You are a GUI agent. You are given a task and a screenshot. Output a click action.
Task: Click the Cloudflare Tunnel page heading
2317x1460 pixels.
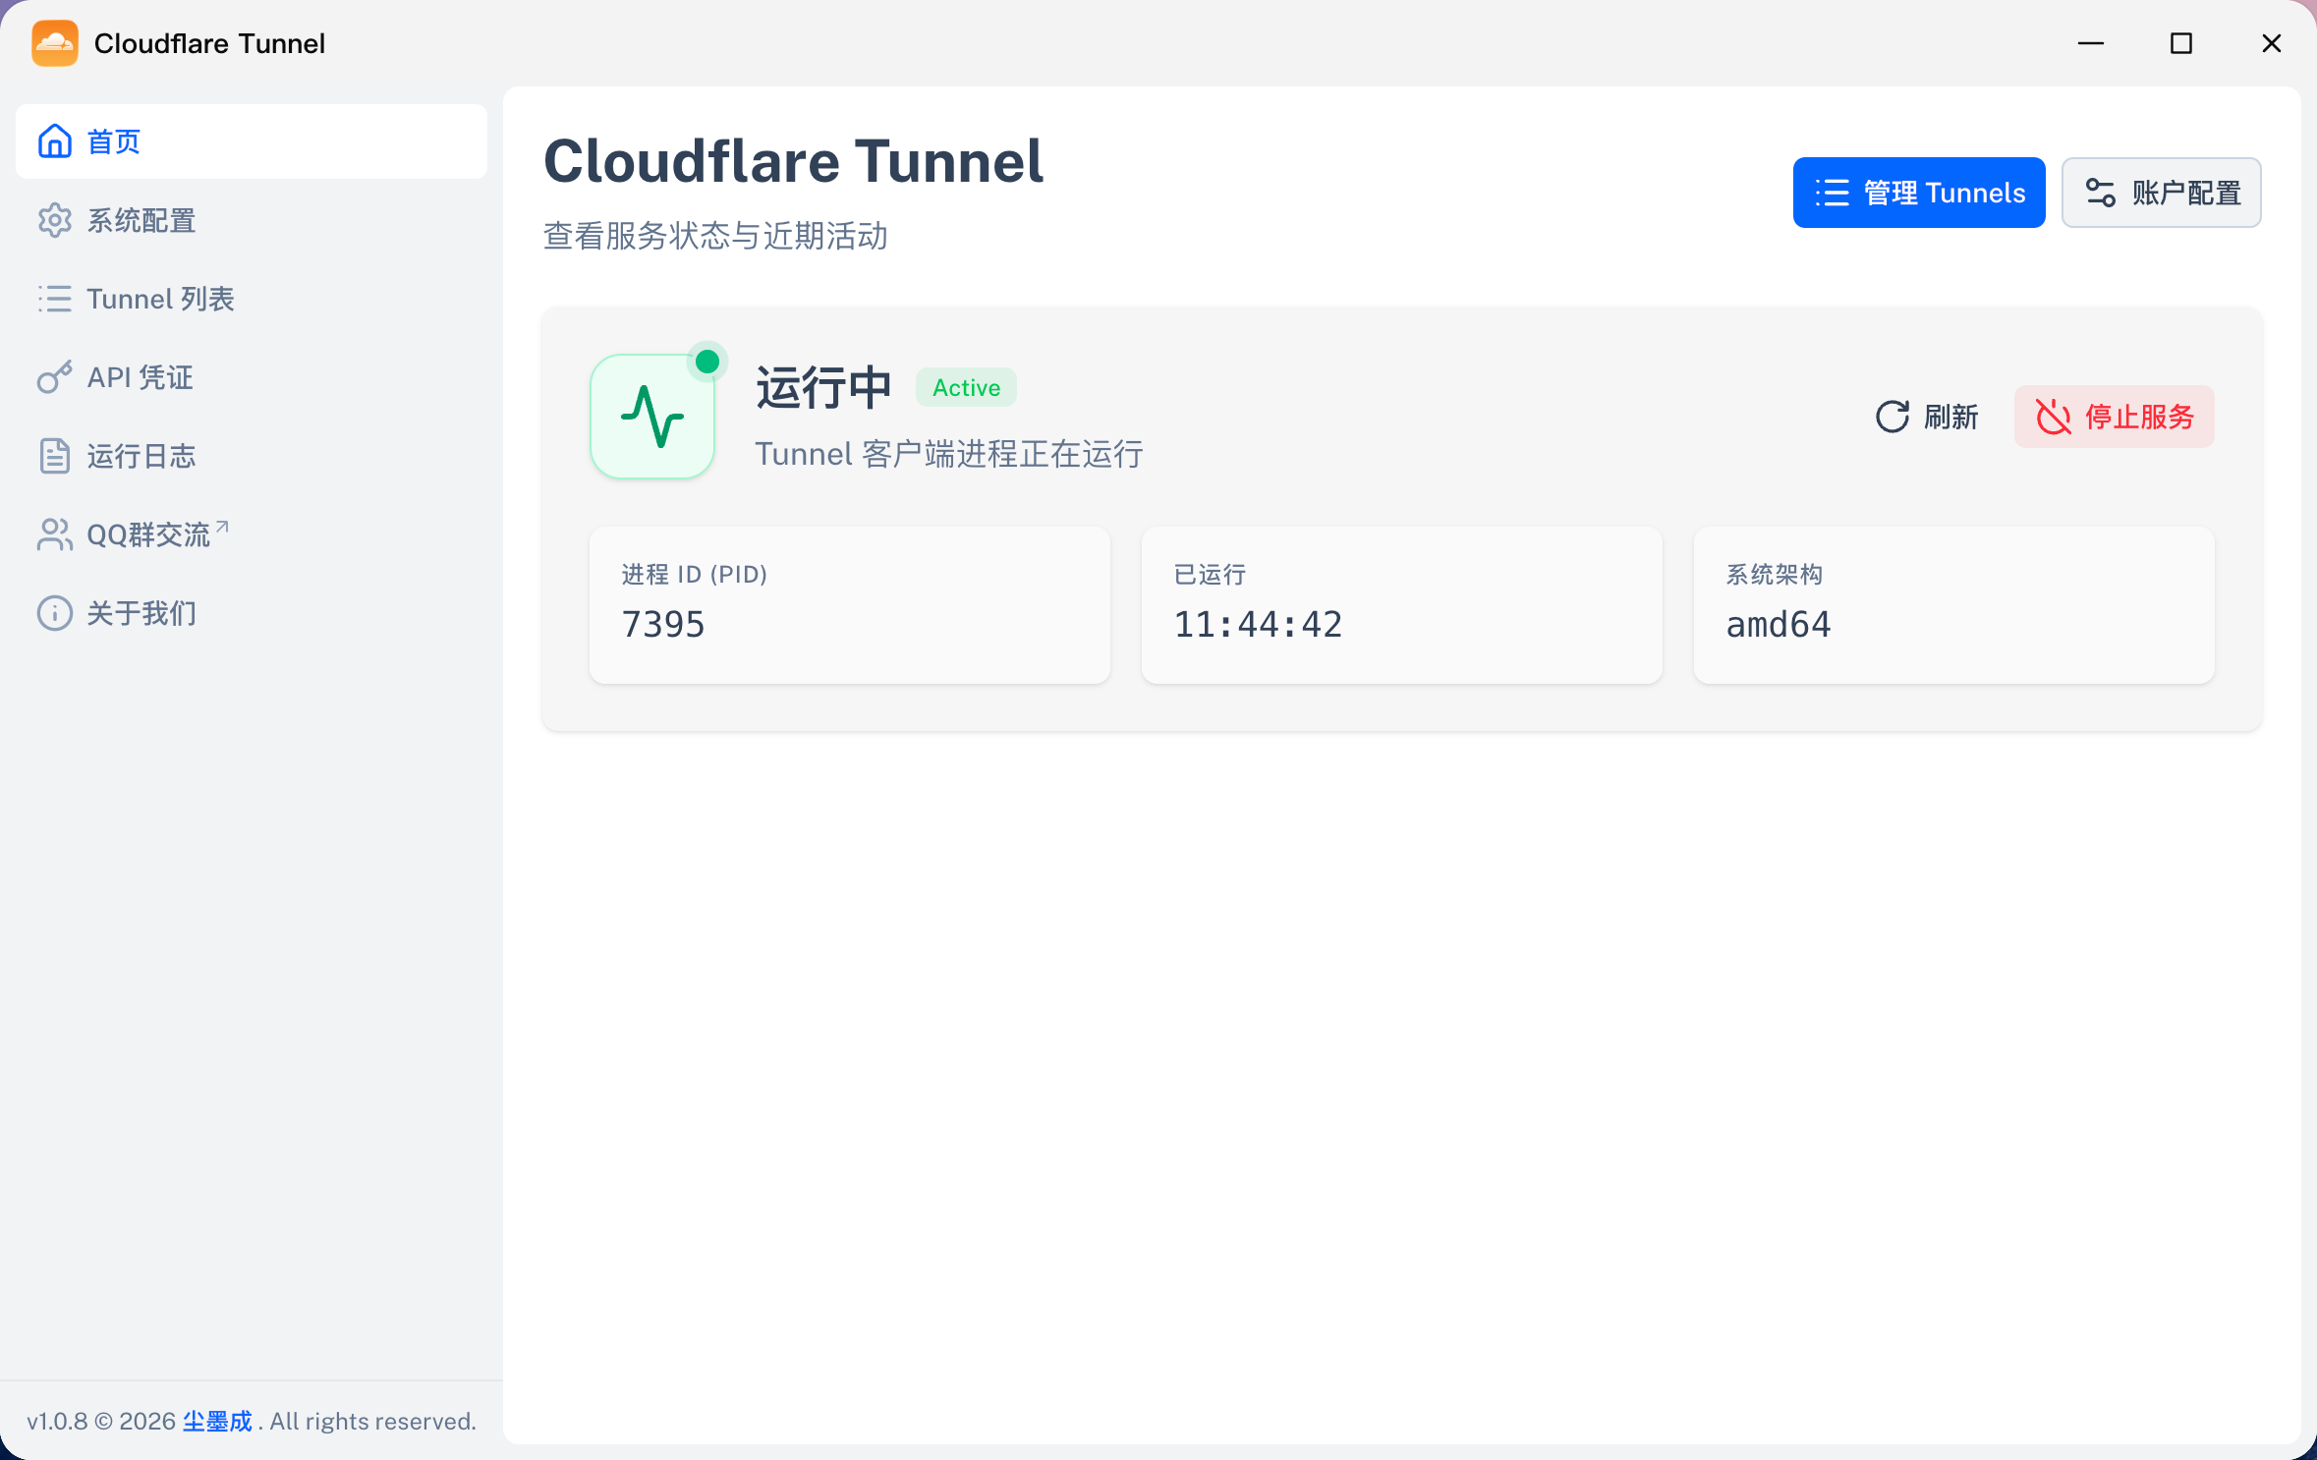click(x=793, y=161)
